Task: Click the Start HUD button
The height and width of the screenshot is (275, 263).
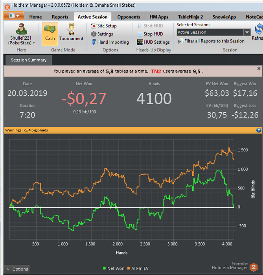Action: click(x=151, y=26)
